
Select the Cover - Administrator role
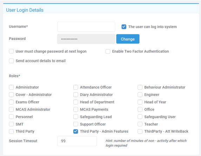point(11,95)
